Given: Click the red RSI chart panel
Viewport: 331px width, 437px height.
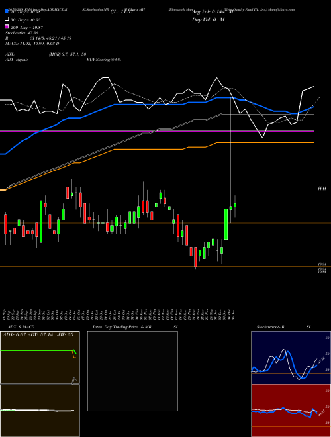Looking at the screenshot, I should pyautogui.click(x=291, y=411).
